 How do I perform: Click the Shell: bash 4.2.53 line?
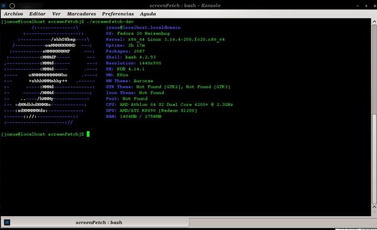(x=131, y=57)
